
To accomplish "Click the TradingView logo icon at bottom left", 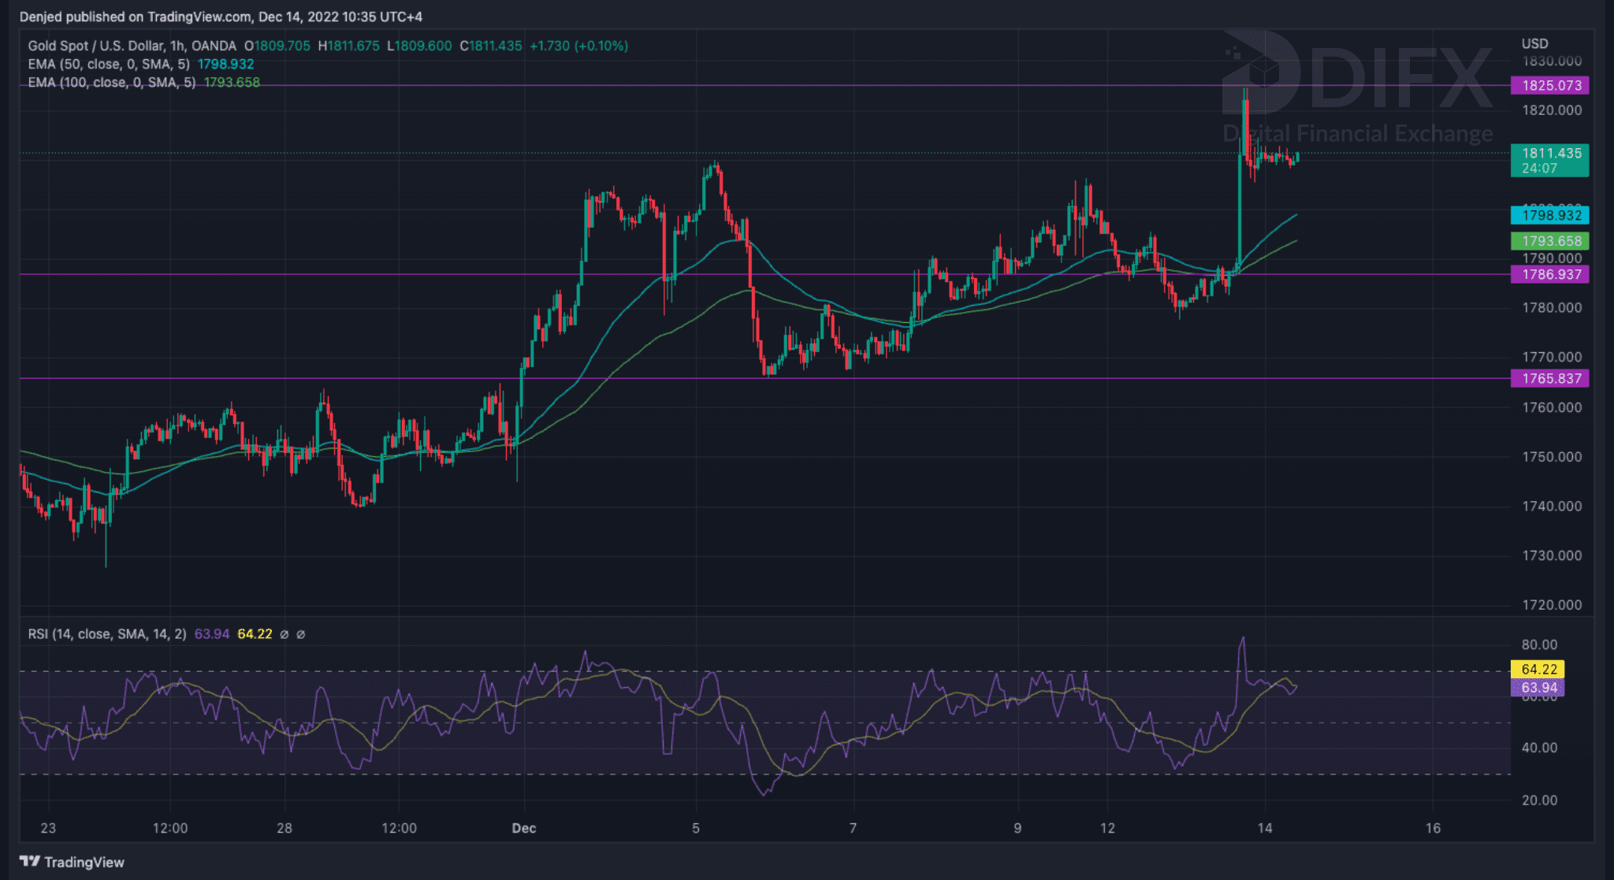I will (30, 861).
